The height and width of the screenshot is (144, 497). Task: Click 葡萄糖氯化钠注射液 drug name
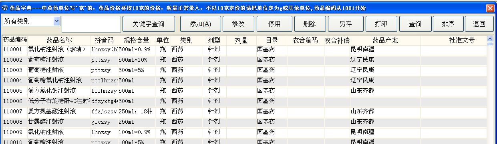click(55, 80)
